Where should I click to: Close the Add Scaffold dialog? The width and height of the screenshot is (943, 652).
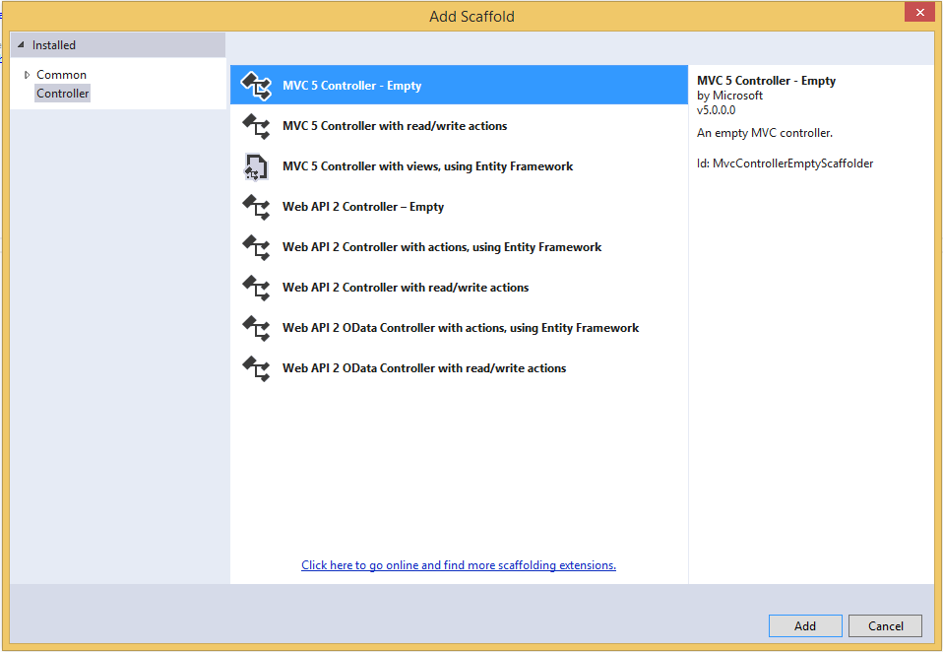[918, 13]
